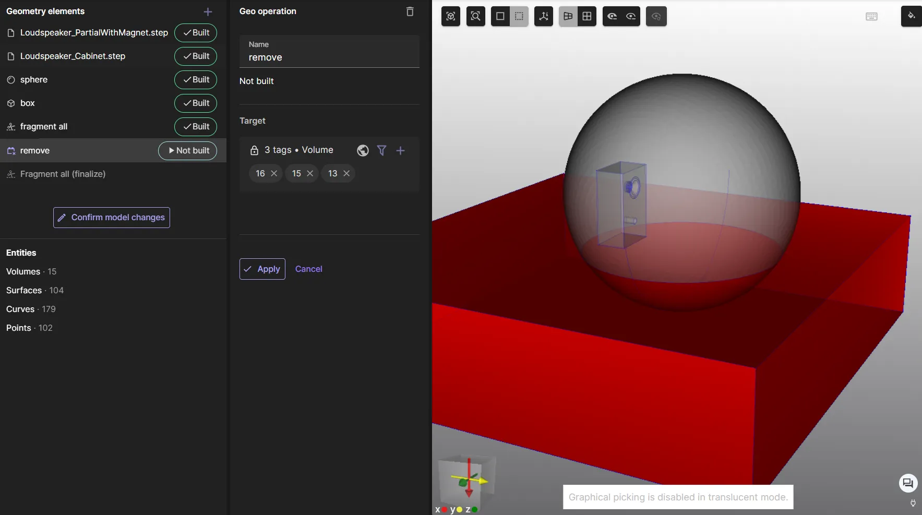Remove tag 15 from target
The height and width of the screenshot is (515, 922).
[310, 173]
